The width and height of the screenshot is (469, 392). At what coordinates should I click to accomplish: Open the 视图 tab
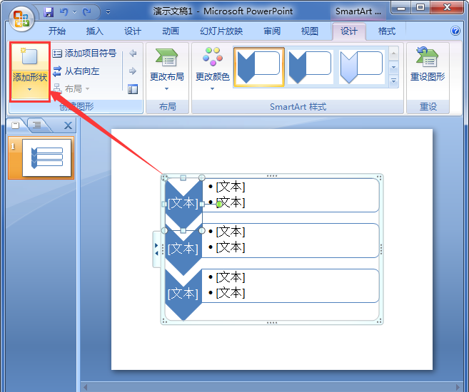tap(310, 31)
